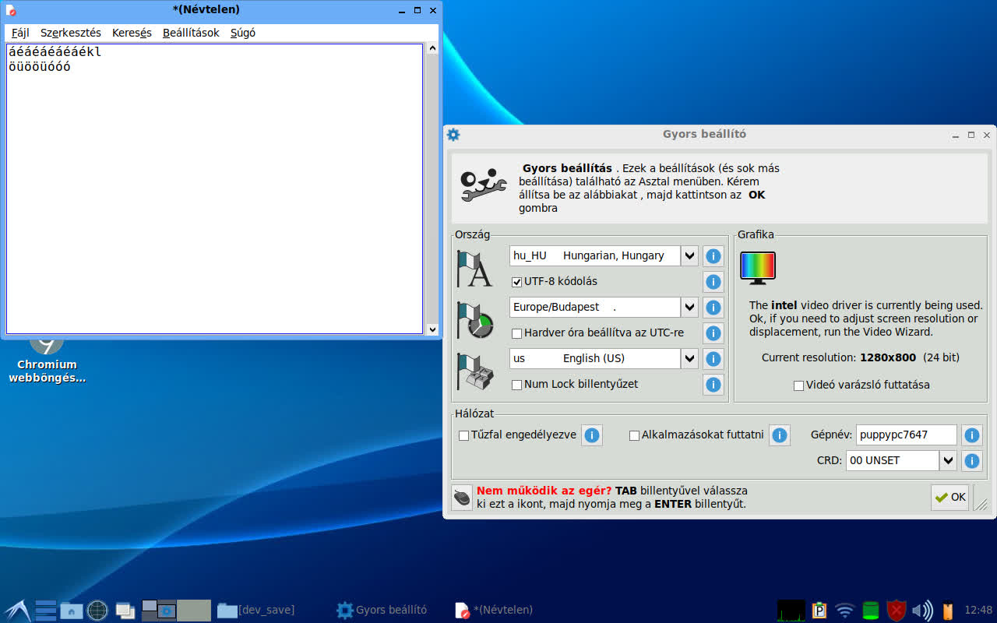The height and width of the screenshot is (623, 997).
Task: Uncheck the UTF-8 kódolás checkbox
Action: click(516, 282)
